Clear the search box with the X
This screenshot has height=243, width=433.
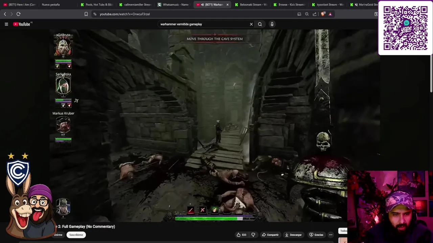click(x=251, y=24)
